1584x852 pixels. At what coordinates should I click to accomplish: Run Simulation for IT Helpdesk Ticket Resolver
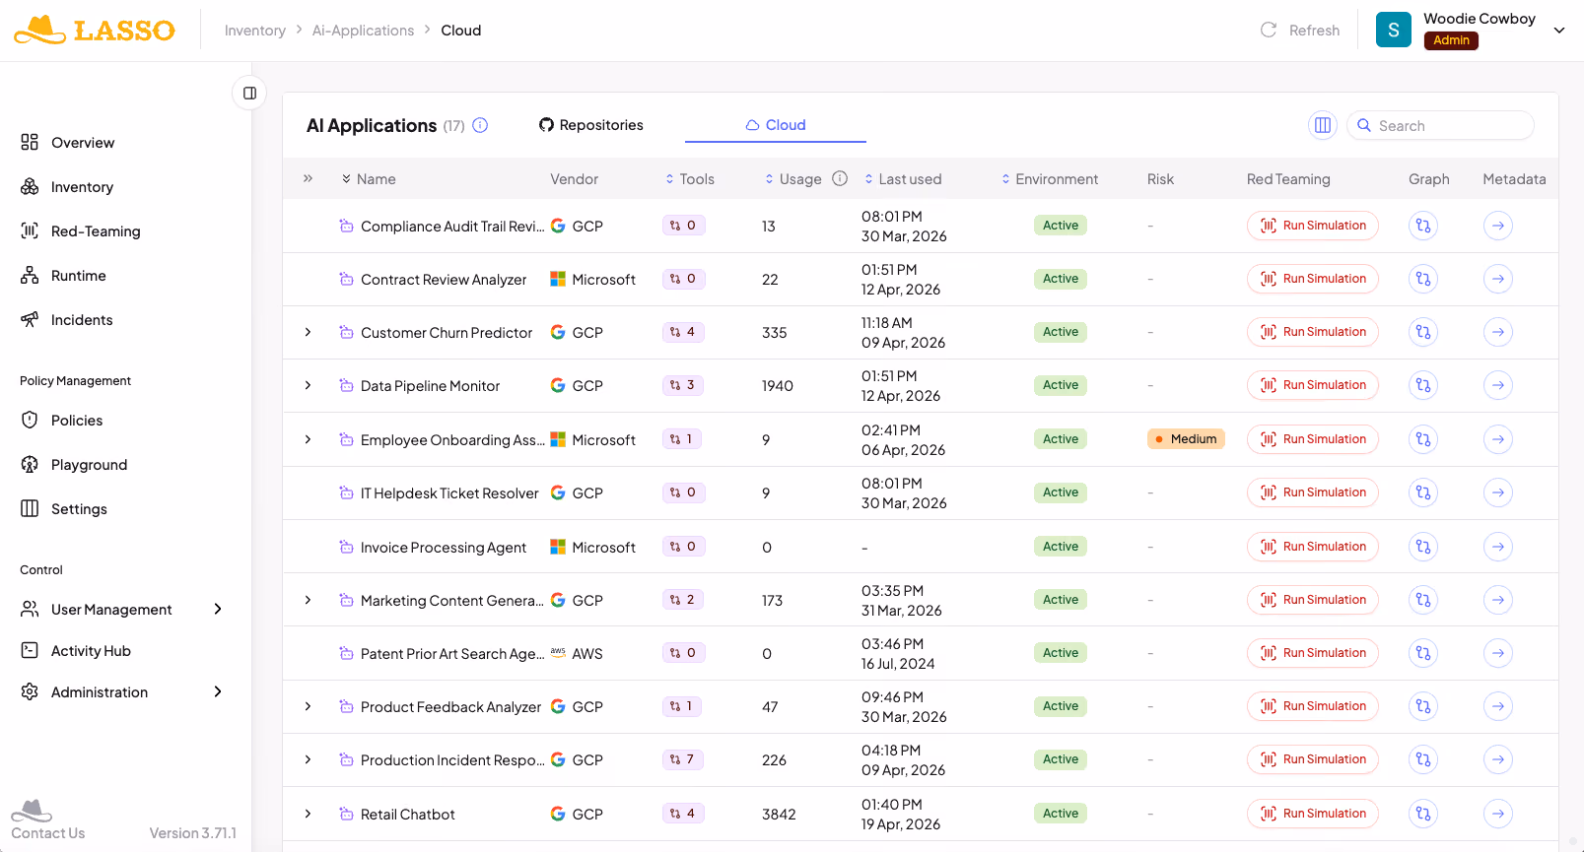pyautogui.click(x=1312, y=492)
